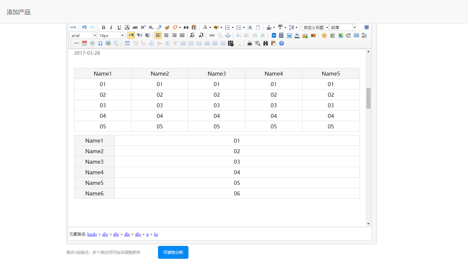
Task: Insert an emoticon using the smiley icon
Action: click(324, 35)
